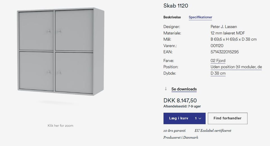The height and width of the screenshot is (146, 270).
Task: Select the Specifikationer tab
Action: (200, 17)
